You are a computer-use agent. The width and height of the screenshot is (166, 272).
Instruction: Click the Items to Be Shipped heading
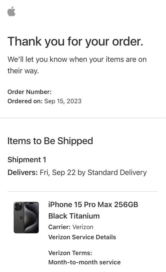click(50, 141)
